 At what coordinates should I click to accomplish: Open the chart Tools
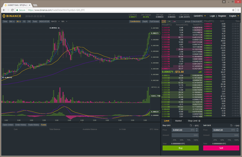(35, 22)
